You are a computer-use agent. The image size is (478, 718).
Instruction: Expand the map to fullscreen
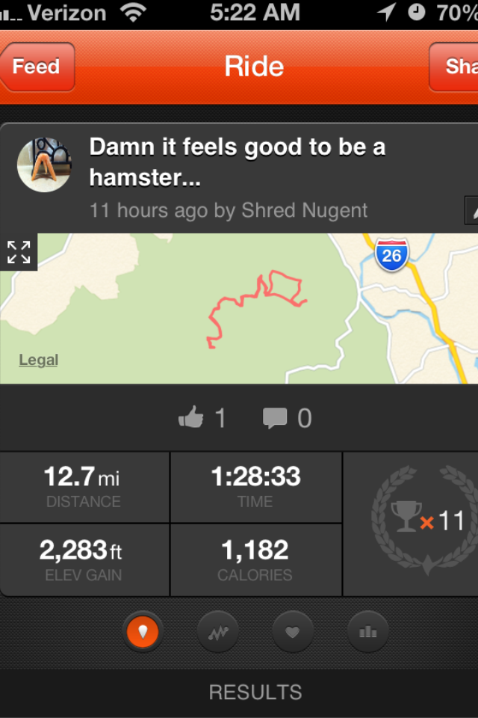tap(19, 252)
